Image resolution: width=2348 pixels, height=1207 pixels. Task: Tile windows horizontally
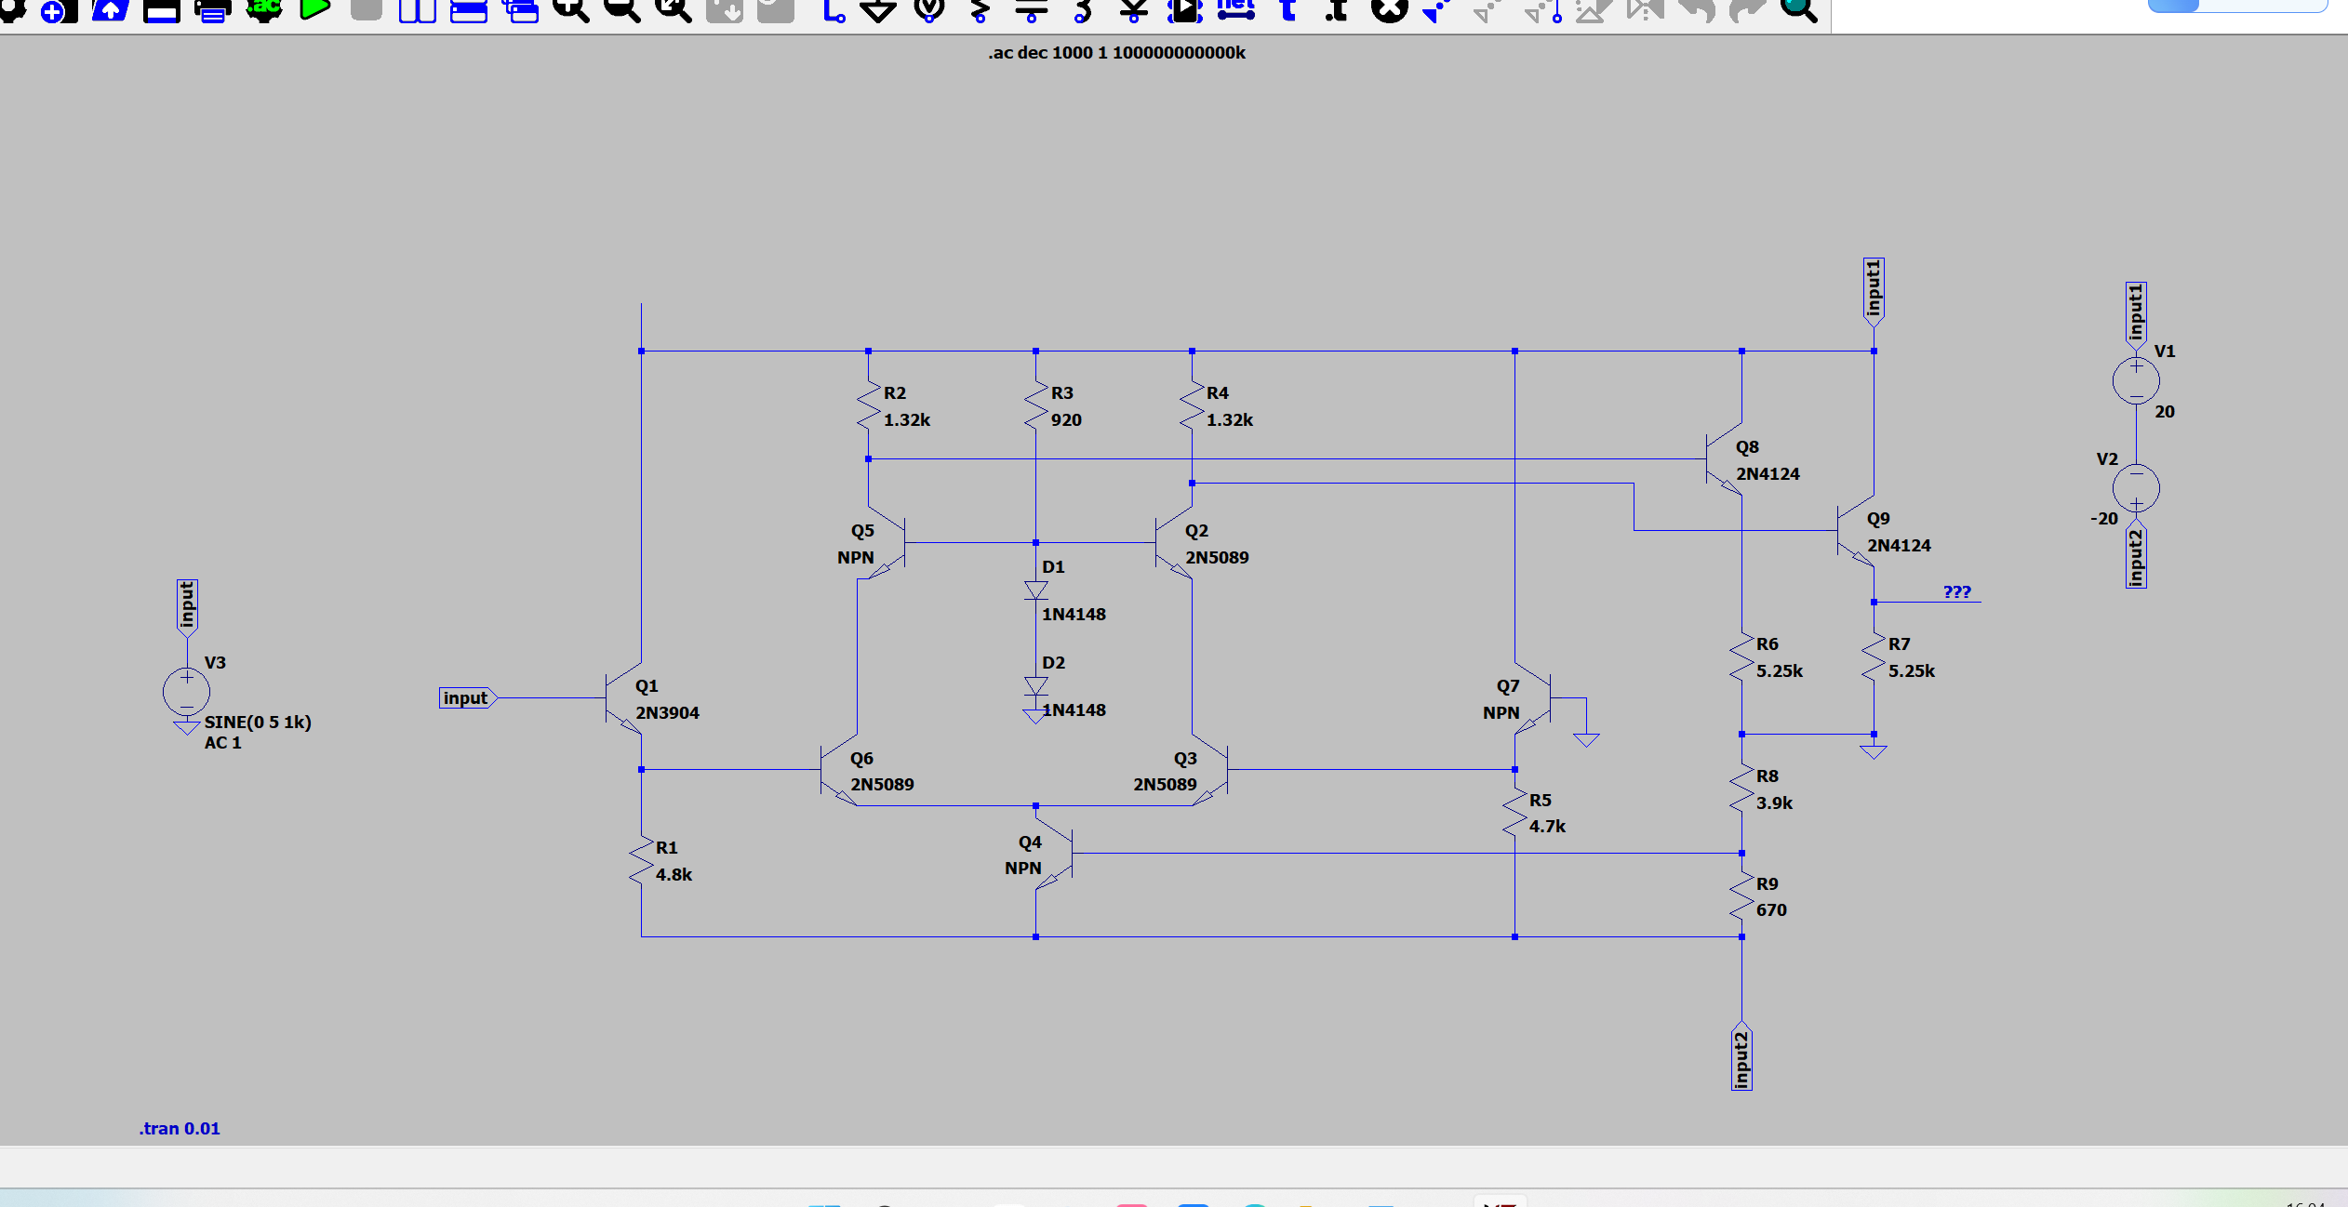[468, 9]
